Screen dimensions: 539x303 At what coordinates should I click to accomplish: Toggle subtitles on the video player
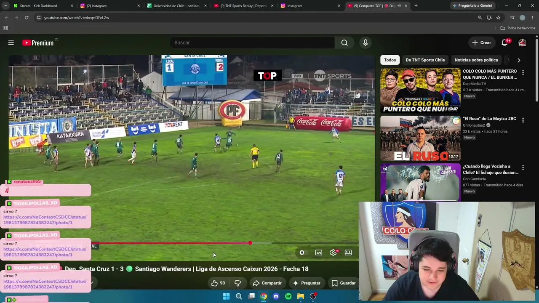click(x=319, y=252)
